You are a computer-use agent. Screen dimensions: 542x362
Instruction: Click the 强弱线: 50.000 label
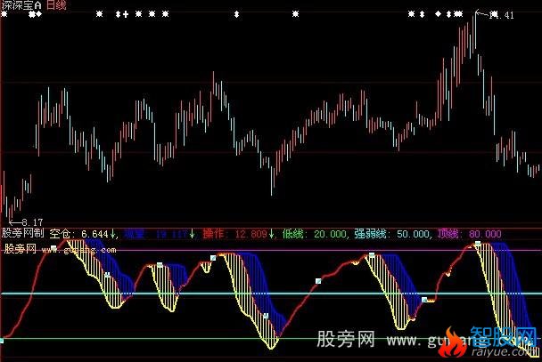click(x=392, y=234)
